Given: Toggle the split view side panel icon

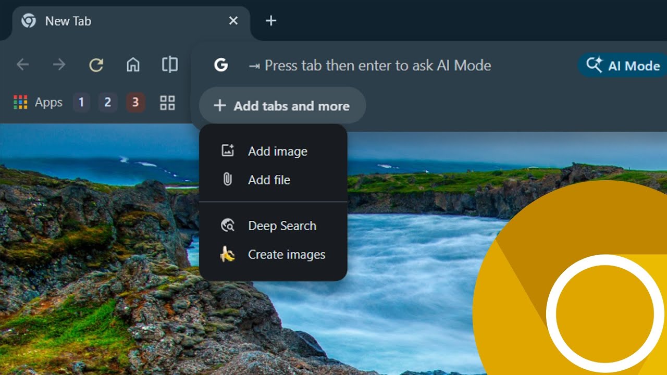Looking at the screenshot, I should coord(170,65).
